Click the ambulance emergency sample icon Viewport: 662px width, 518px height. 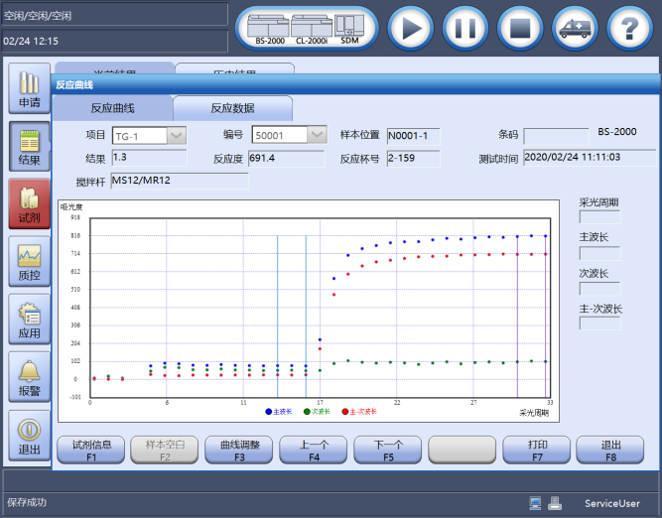[x=575, y=29]
